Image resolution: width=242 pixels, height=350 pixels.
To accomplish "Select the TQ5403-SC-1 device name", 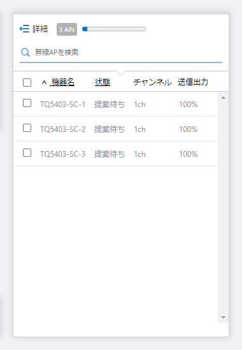I will [x=62, y=105].
